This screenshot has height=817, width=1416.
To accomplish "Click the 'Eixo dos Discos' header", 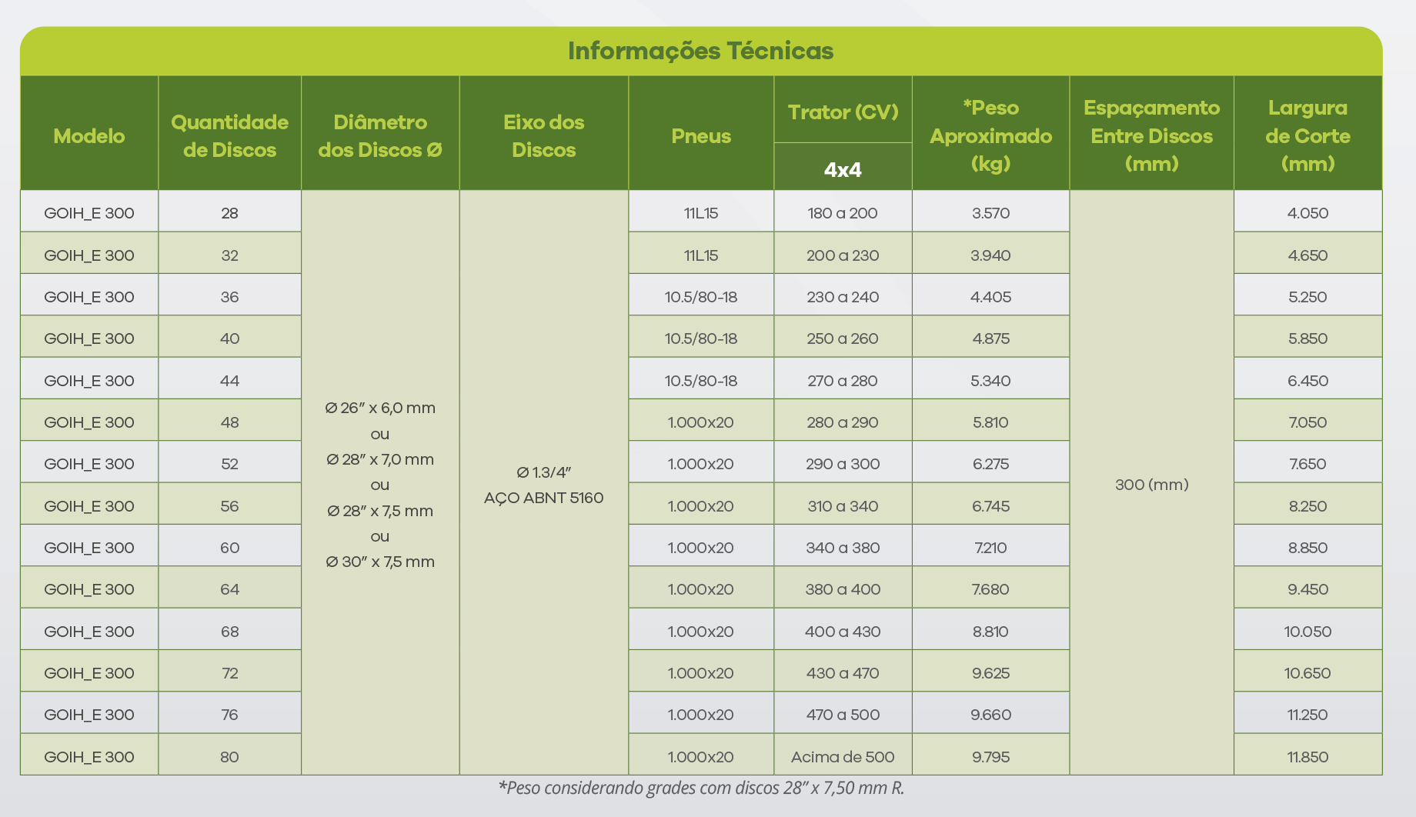I will 543,136.
